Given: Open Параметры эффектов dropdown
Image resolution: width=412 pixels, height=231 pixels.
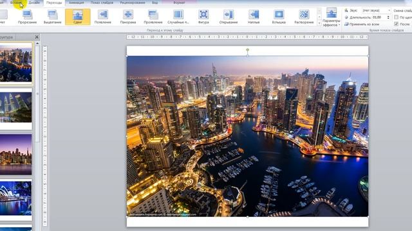Looking at the screenshot, I should [x=332, y=17].
